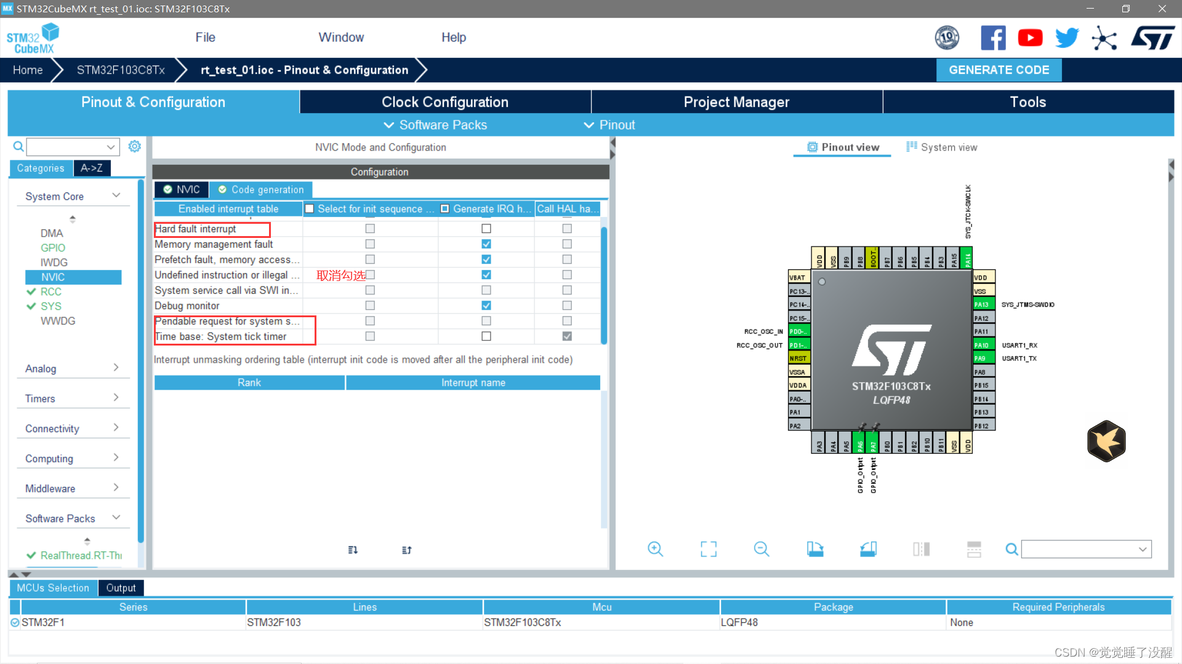Click the interrupt table vertical scrollbar
Image resolution: width=1182 pixels, height=664 pixels.
[604, 285]
